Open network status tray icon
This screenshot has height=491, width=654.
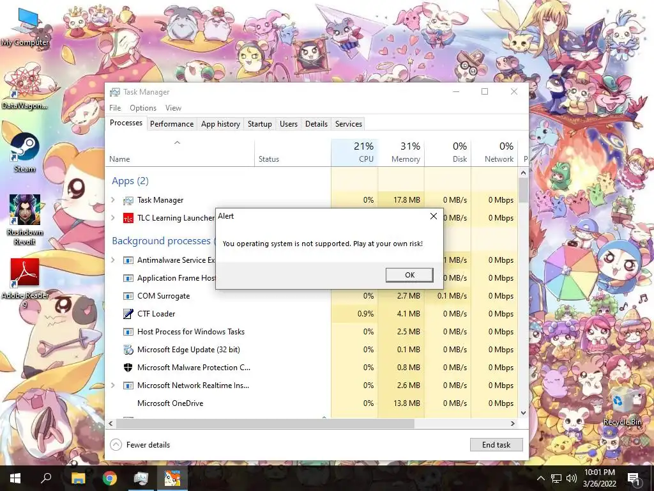[556, 478]
